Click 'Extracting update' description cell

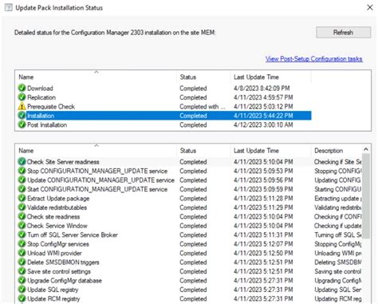338,198
